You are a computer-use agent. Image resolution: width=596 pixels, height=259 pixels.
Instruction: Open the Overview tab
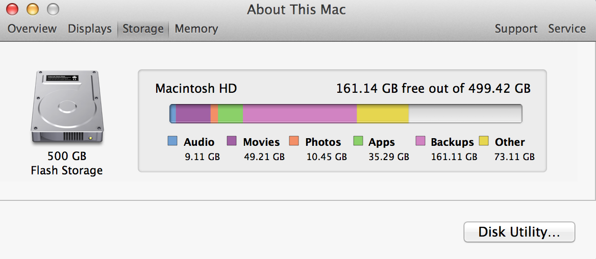(32, 29)
